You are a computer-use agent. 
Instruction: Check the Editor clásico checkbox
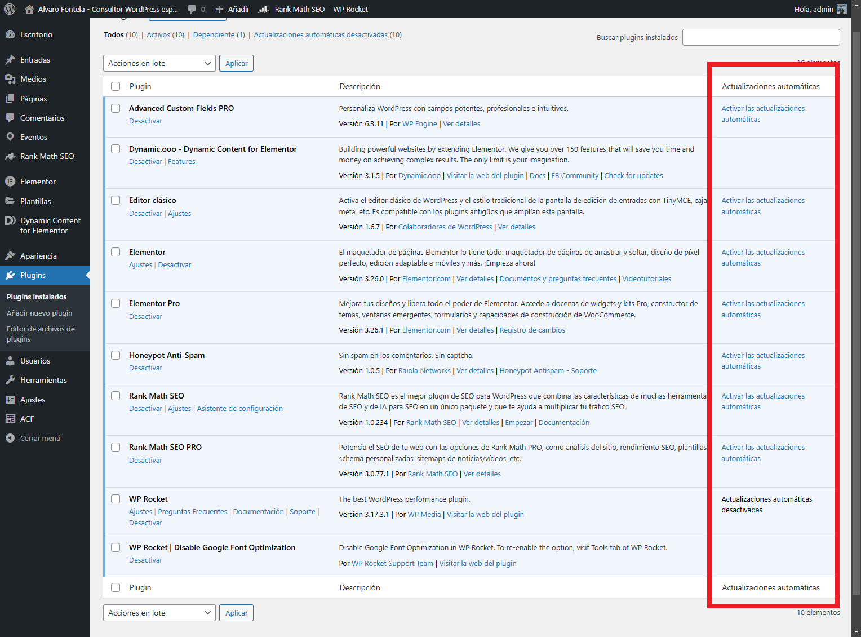(x=116, y=200)
